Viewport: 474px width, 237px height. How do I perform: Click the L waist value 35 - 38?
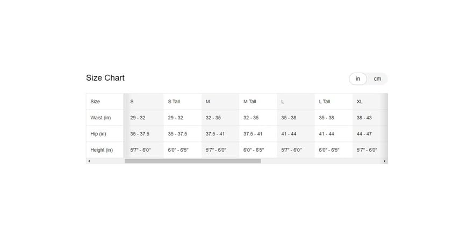289,118
